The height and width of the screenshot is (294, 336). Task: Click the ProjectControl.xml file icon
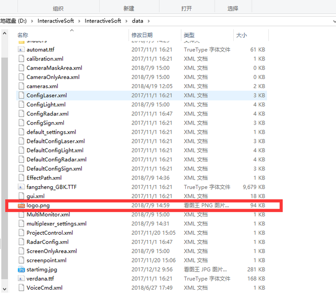pyautogui.click(x=21, y=233)
